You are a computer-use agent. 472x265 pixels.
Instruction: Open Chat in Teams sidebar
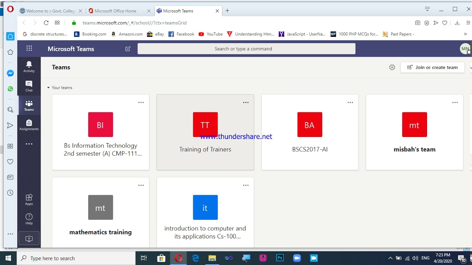[29, 86]
